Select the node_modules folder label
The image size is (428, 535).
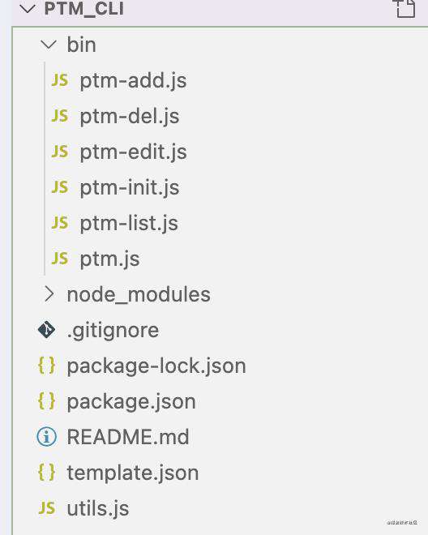tap(139, 294)
